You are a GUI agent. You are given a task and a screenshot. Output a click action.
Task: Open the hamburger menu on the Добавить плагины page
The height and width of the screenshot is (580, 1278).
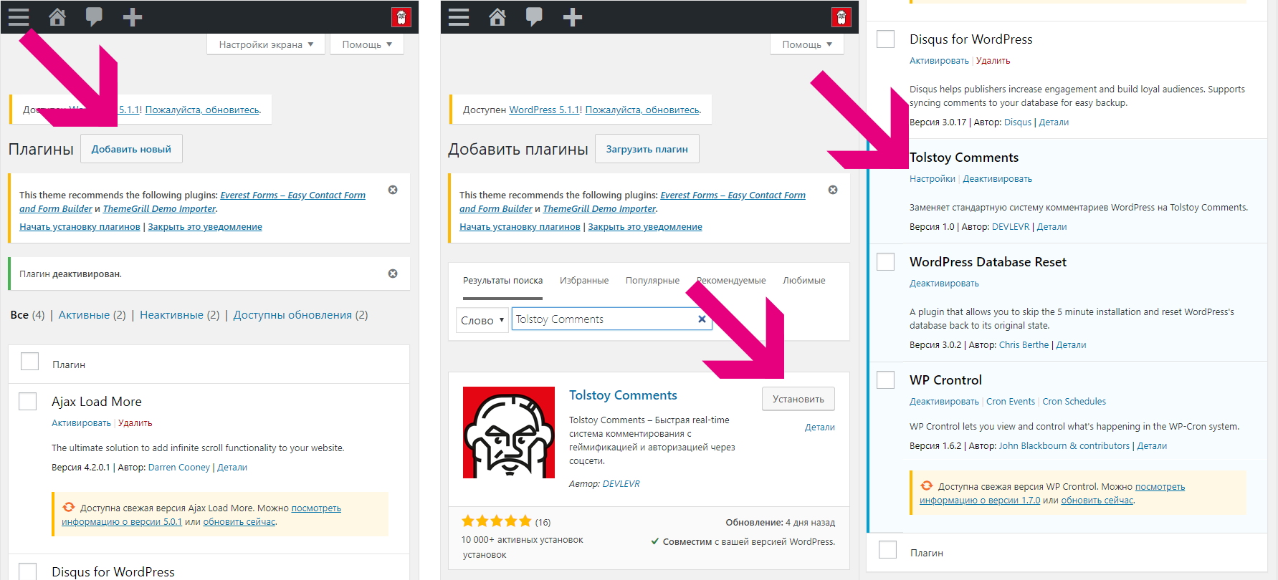click(x=459, y=17)
